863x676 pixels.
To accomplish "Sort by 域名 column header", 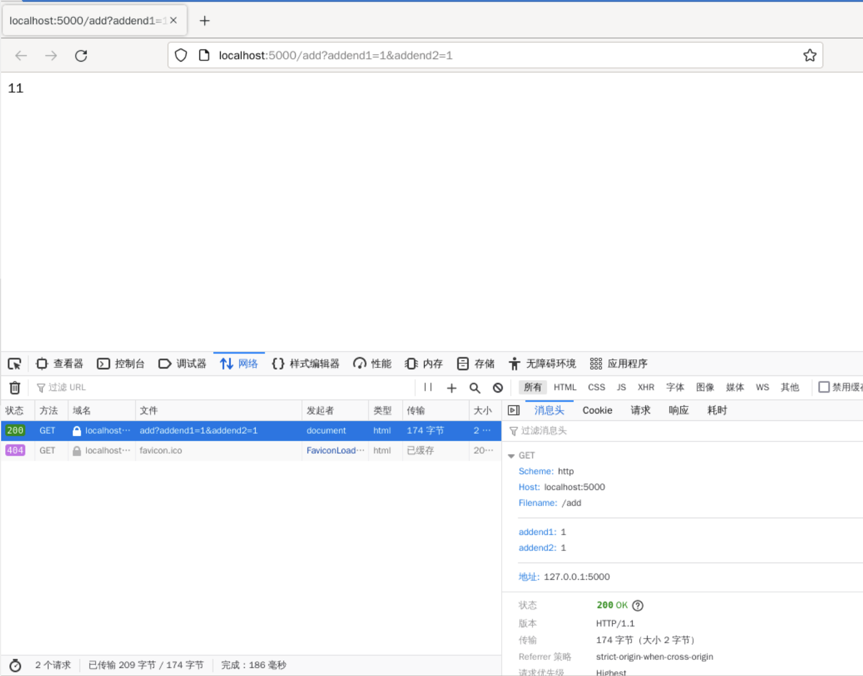I will coord(101,411).
